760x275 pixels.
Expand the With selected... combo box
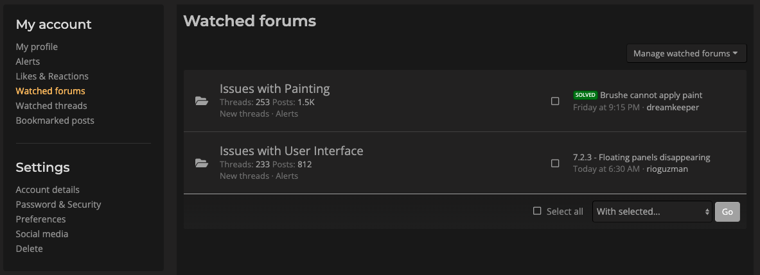tap(652, 212)
